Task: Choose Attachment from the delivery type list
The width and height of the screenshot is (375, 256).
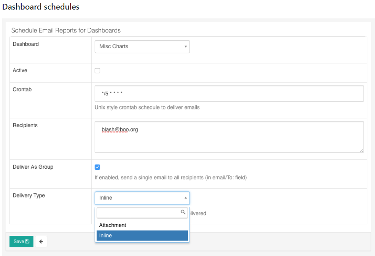Action: [113, 225]
